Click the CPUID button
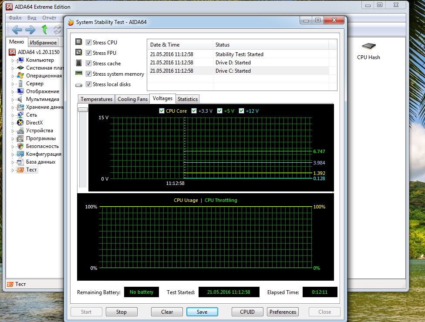Viewport: 425px width, 322px height. (247, 312)
